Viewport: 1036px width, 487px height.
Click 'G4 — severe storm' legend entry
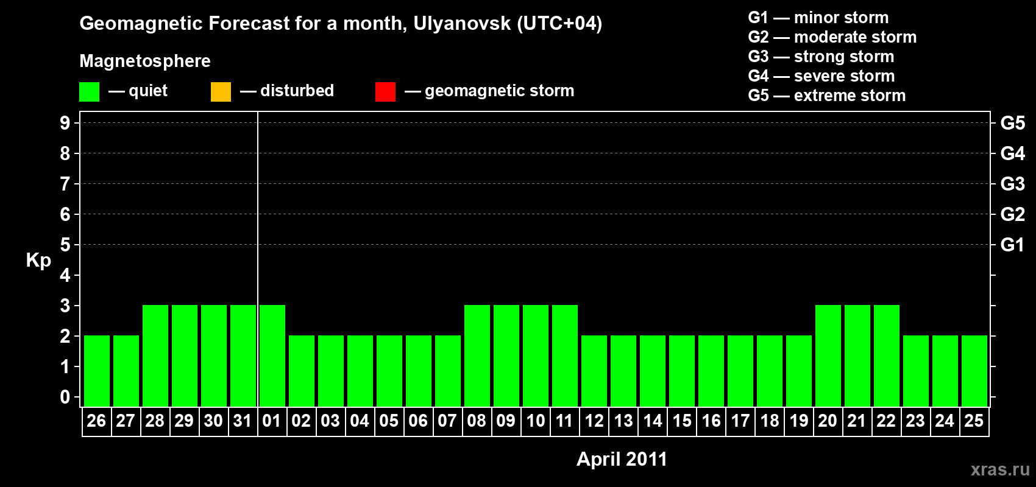pos(821,76)
